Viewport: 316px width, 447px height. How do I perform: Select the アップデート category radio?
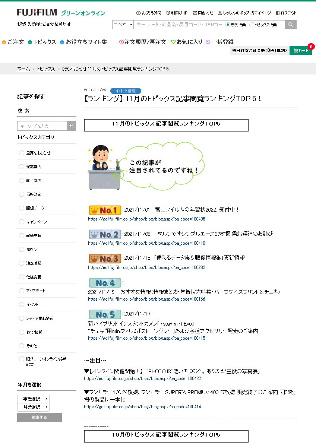click(x=21, y=291)
